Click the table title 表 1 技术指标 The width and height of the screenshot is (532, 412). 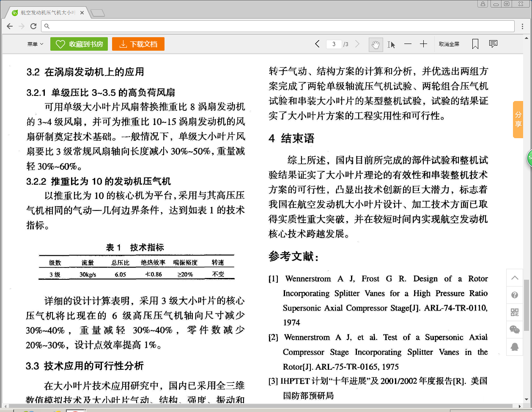135,247
